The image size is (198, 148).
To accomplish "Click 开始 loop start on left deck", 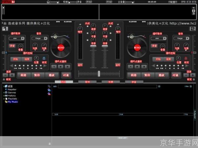I will (x=16, y=59).
